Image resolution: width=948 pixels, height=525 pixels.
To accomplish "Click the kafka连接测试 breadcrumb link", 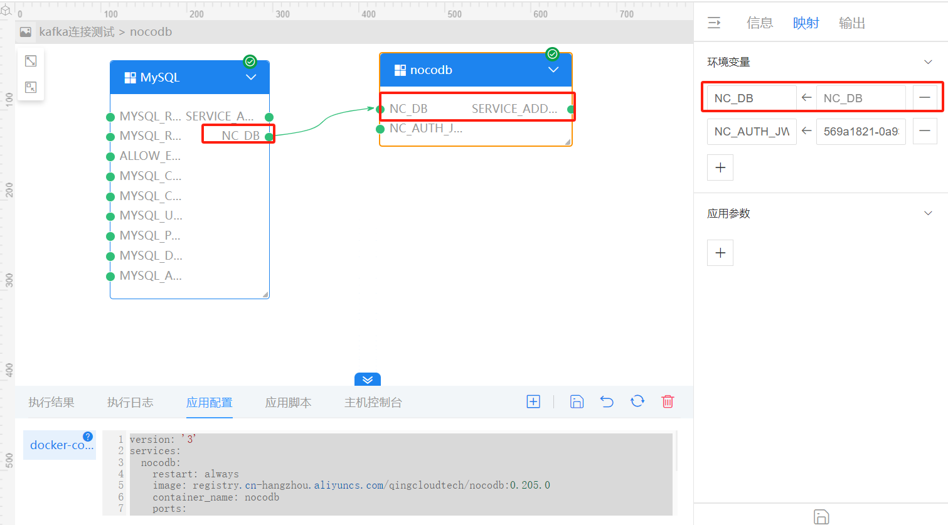I will (x=77, y=32).
